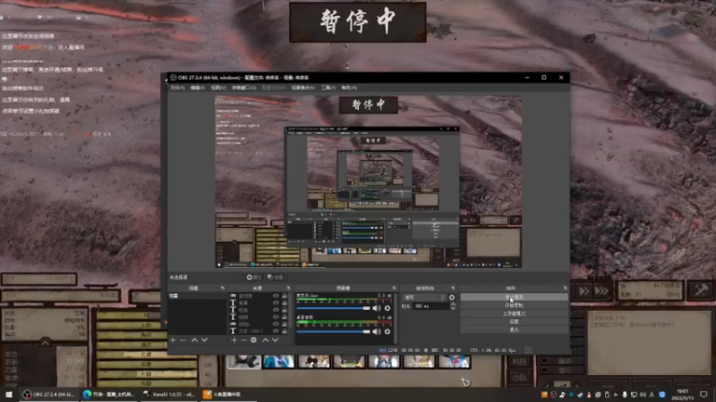
Task: Select first Kenshi squad character portrait
Action: pos(243,362)
